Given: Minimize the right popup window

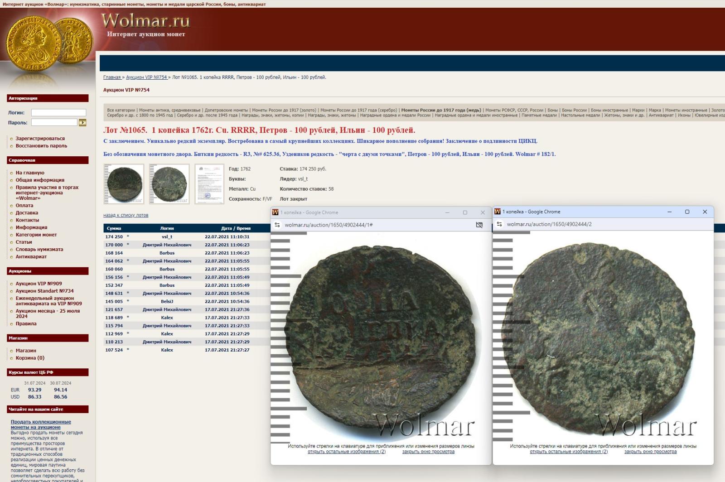Looking at the screenshot, I should pos(670,212).
